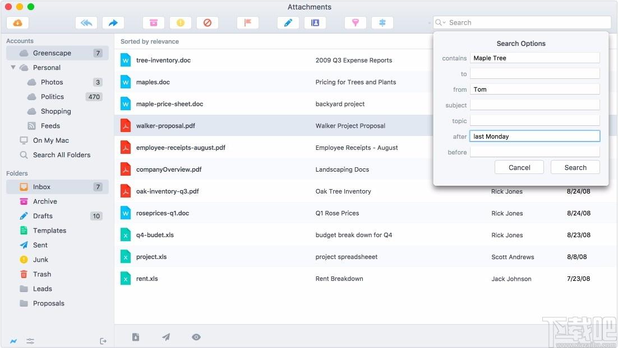Open the sliders settings icon in sidebar footer
The image size is (618, 348).
pyautogui.click(x=30, y=341)
